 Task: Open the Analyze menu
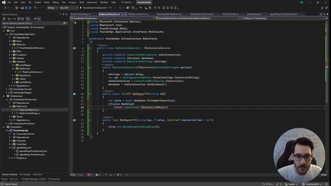click(72, 2)
